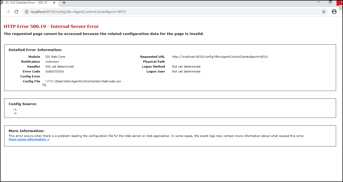Minimize the browser window
Image resolution: width=343 pixels, height=182 pixels.
point(318,2)
